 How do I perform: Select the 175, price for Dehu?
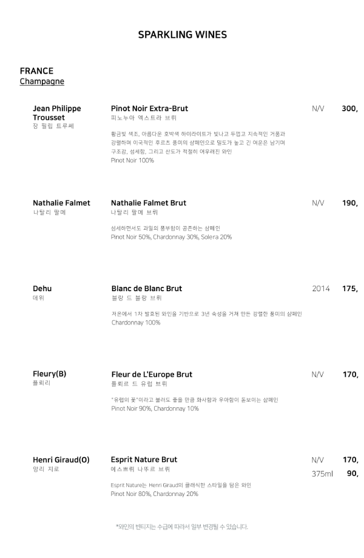pyautogui.click(x=349, y=288)
